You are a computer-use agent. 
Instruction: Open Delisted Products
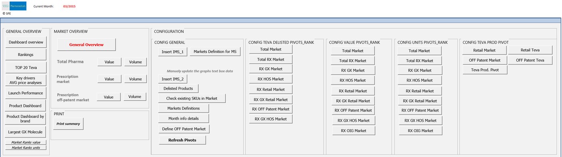(x=178, y=88)
